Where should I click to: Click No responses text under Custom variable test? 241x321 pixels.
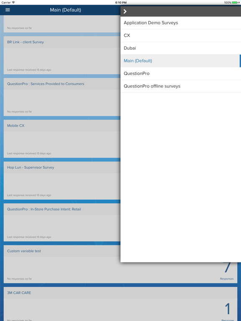coord(20,279)
